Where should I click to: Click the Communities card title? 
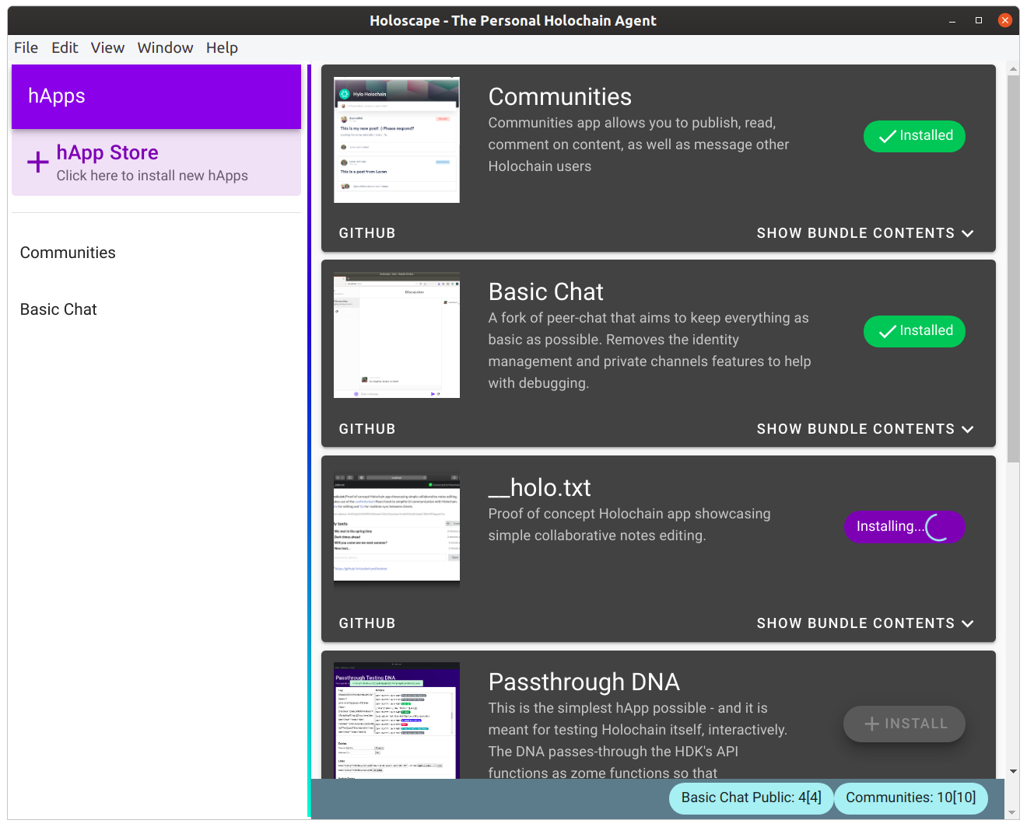click(560, 97)
